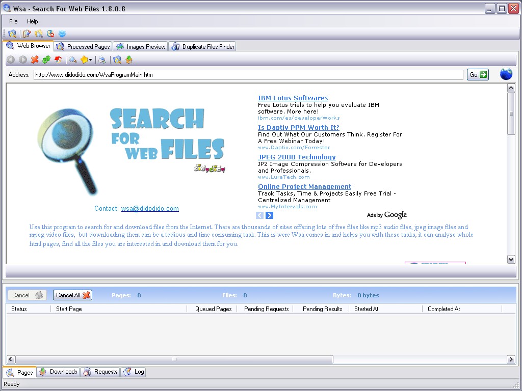Click the next ads right arrow button
The height and width of the screenshot is (391, 522).
point(270,215)
